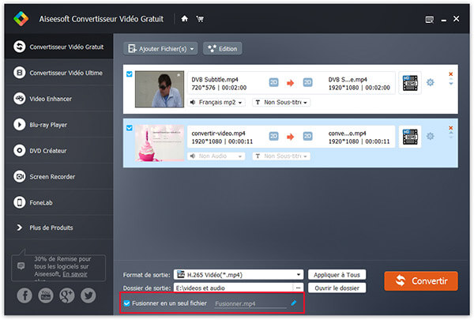Click the Twitter icon in sidebar

tap(87, 295)
